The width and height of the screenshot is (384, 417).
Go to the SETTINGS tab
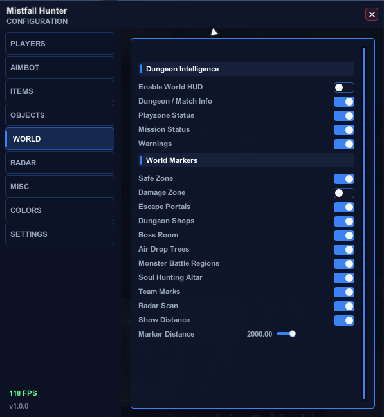click(60, 234)
